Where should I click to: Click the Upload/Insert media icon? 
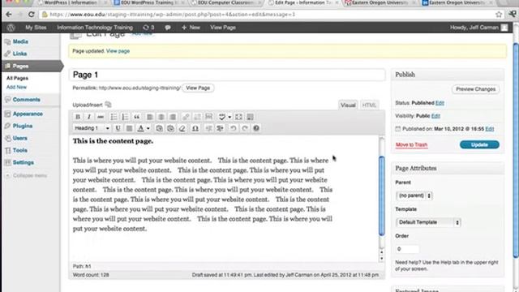[x=108, y=105]
